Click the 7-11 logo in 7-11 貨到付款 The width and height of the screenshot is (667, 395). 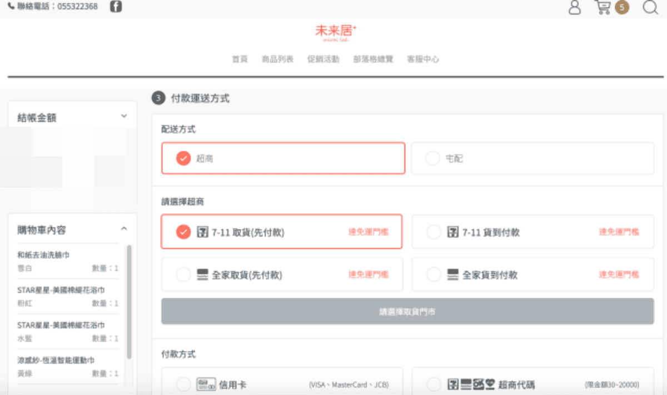453,232
